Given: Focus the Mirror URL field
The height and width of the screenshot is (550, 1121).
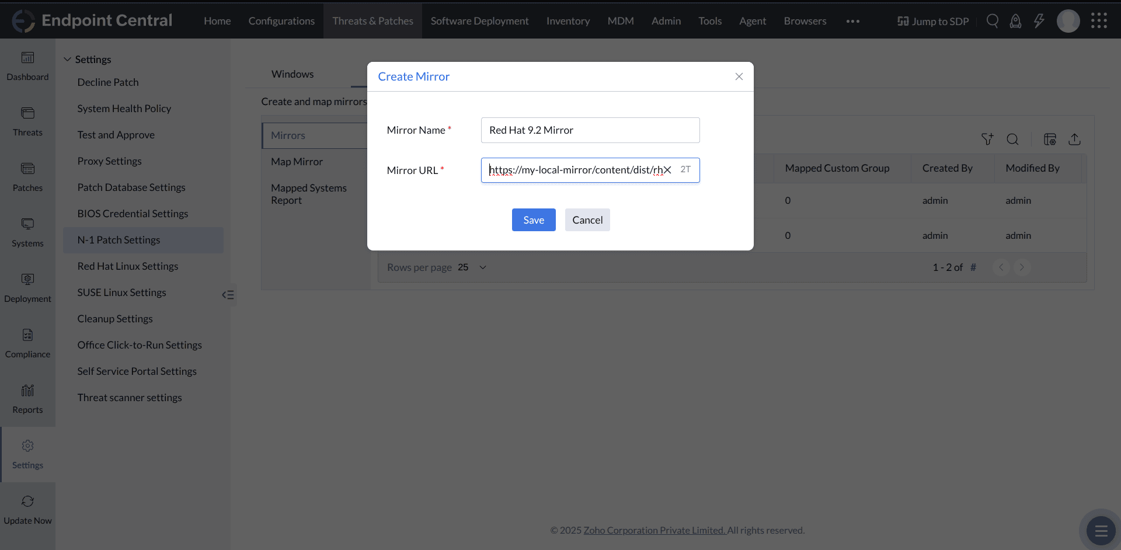Looking at the screenshot, I should pyautogui.click(x=590, y=170).
